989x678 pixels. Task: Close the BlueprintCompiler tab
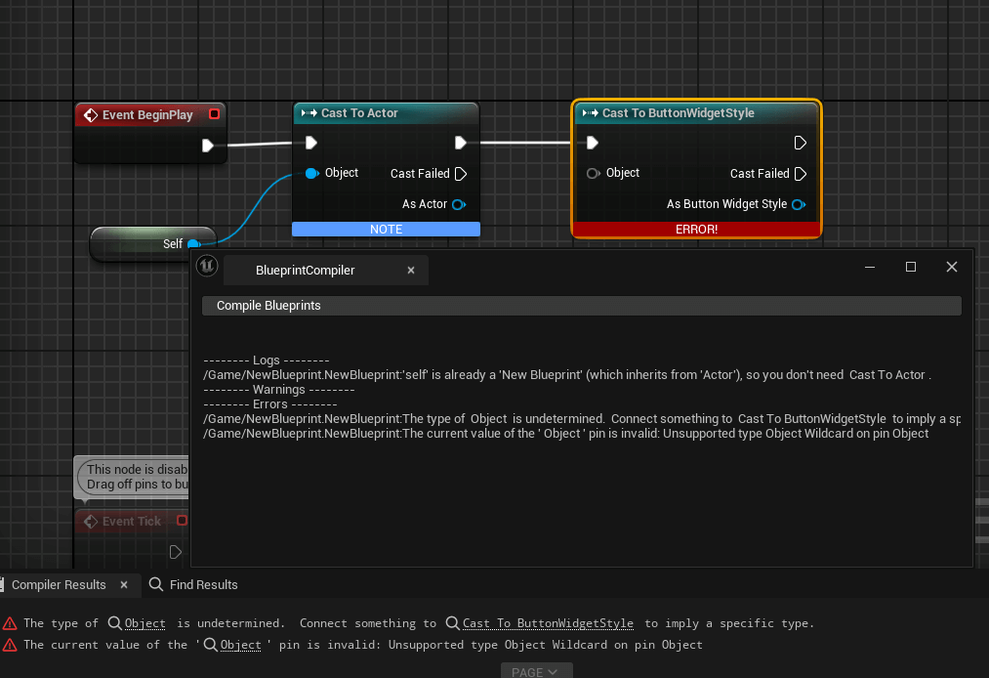pos(411,271)
